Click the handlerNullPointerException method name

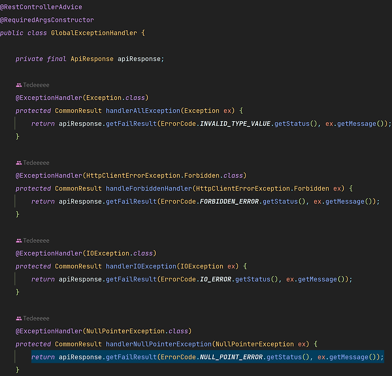[x=158, y=344]
